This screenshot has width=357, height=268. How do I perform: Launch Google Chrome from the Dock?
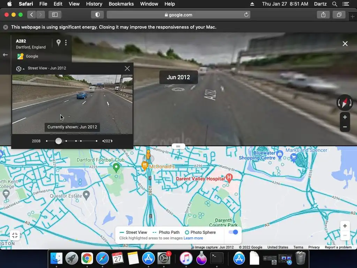click(87, 259)
